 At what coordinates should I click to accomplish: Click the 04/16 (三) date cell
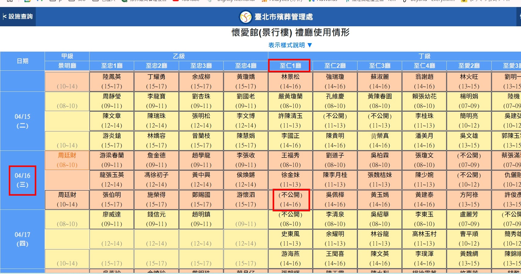[22, 180]
